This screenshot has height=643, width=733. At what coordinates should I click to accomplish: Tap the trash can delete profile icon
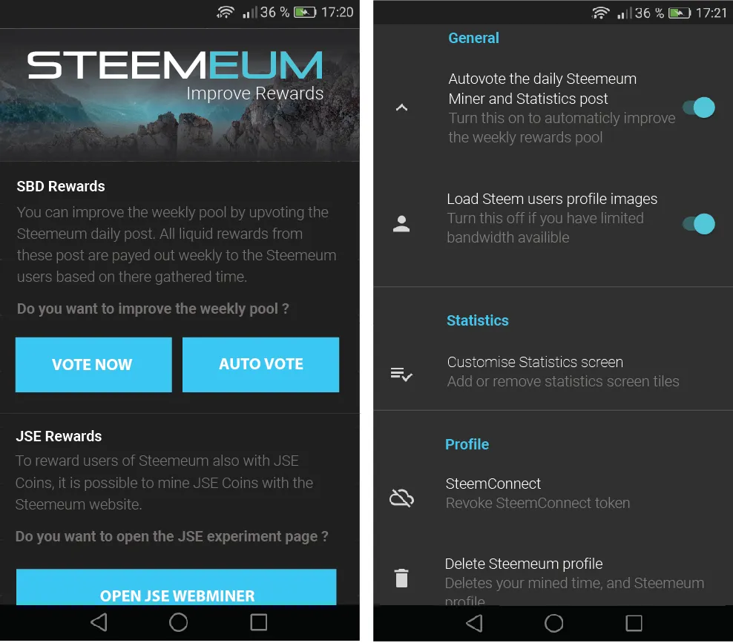[x=401, y=578]
